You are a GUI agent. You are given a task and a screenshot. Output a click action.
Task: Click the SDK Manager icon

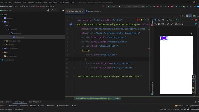pos(191,7)
